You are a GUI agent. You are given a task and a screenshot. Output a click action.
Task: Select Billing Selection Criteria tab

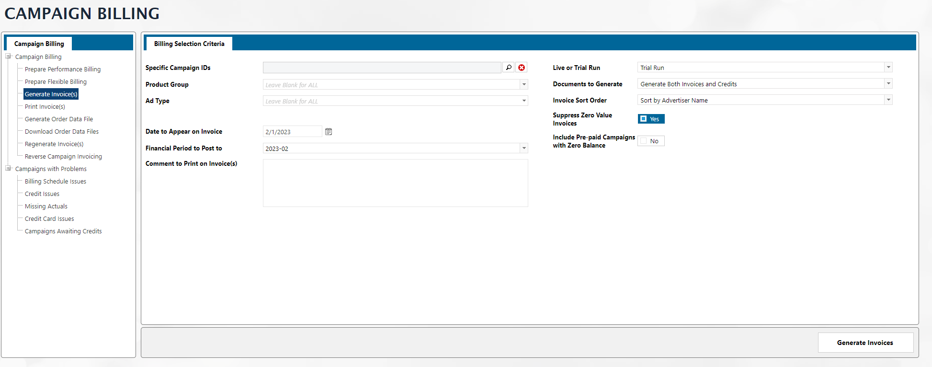pos(189,44)
